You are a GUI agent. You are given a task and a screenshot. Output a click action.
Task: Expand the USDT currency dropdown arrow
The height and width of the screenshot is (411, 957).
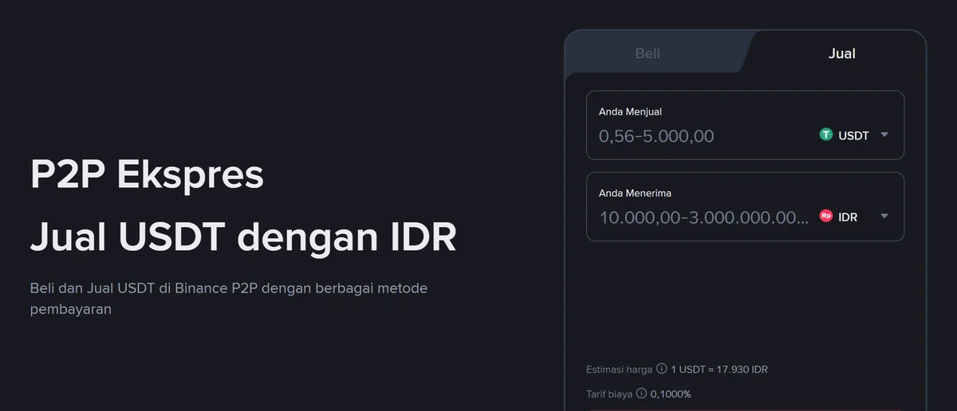(x=884, y=135)
